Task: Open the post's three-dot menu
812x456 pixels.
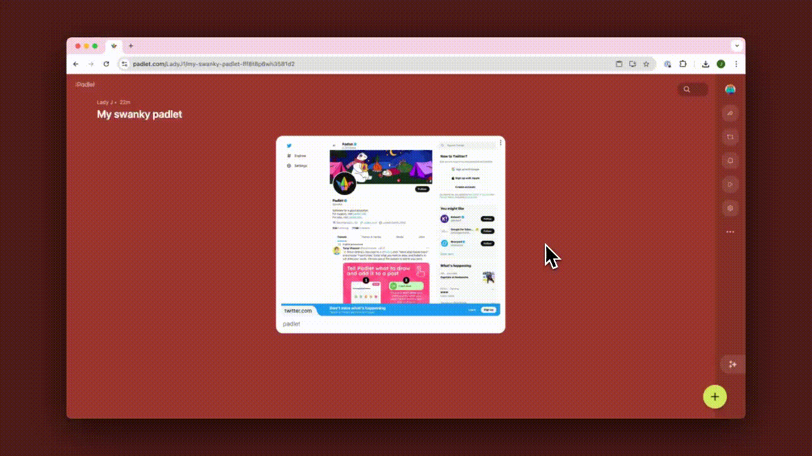Action: [500, 143]
